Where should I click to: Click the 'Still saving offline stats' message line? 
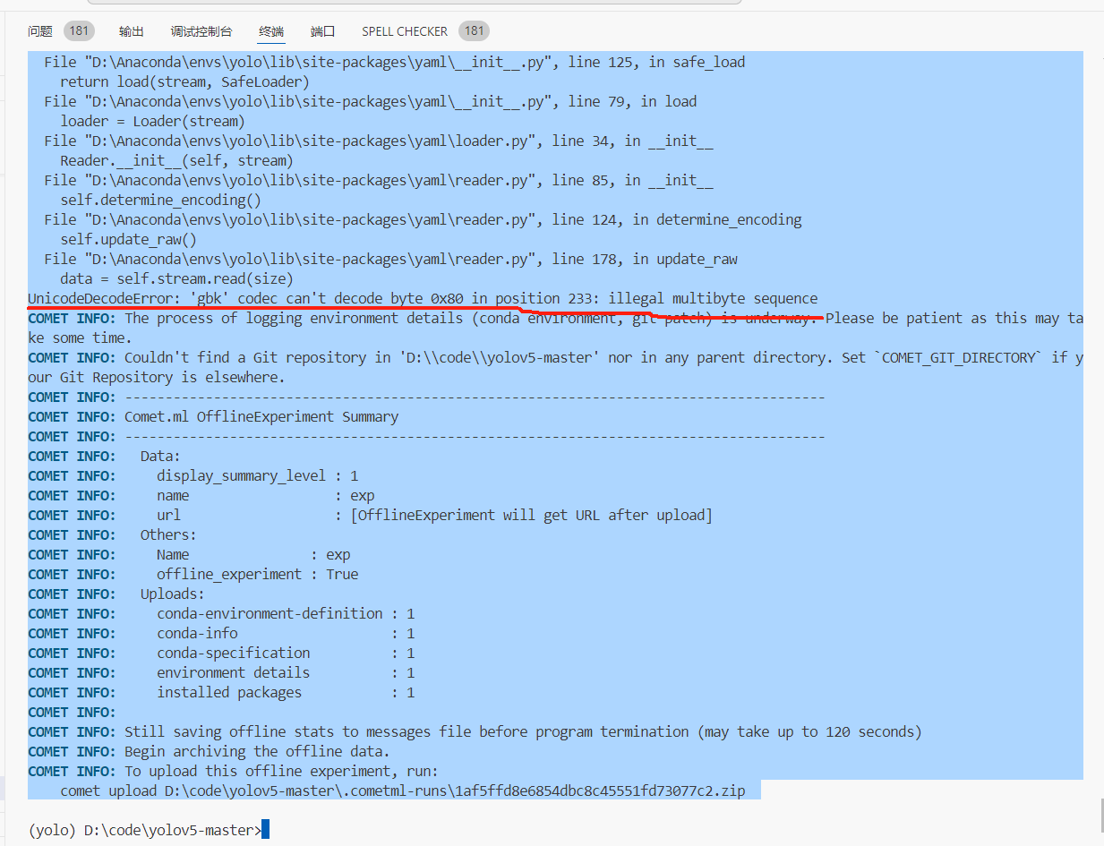(523, 731)
